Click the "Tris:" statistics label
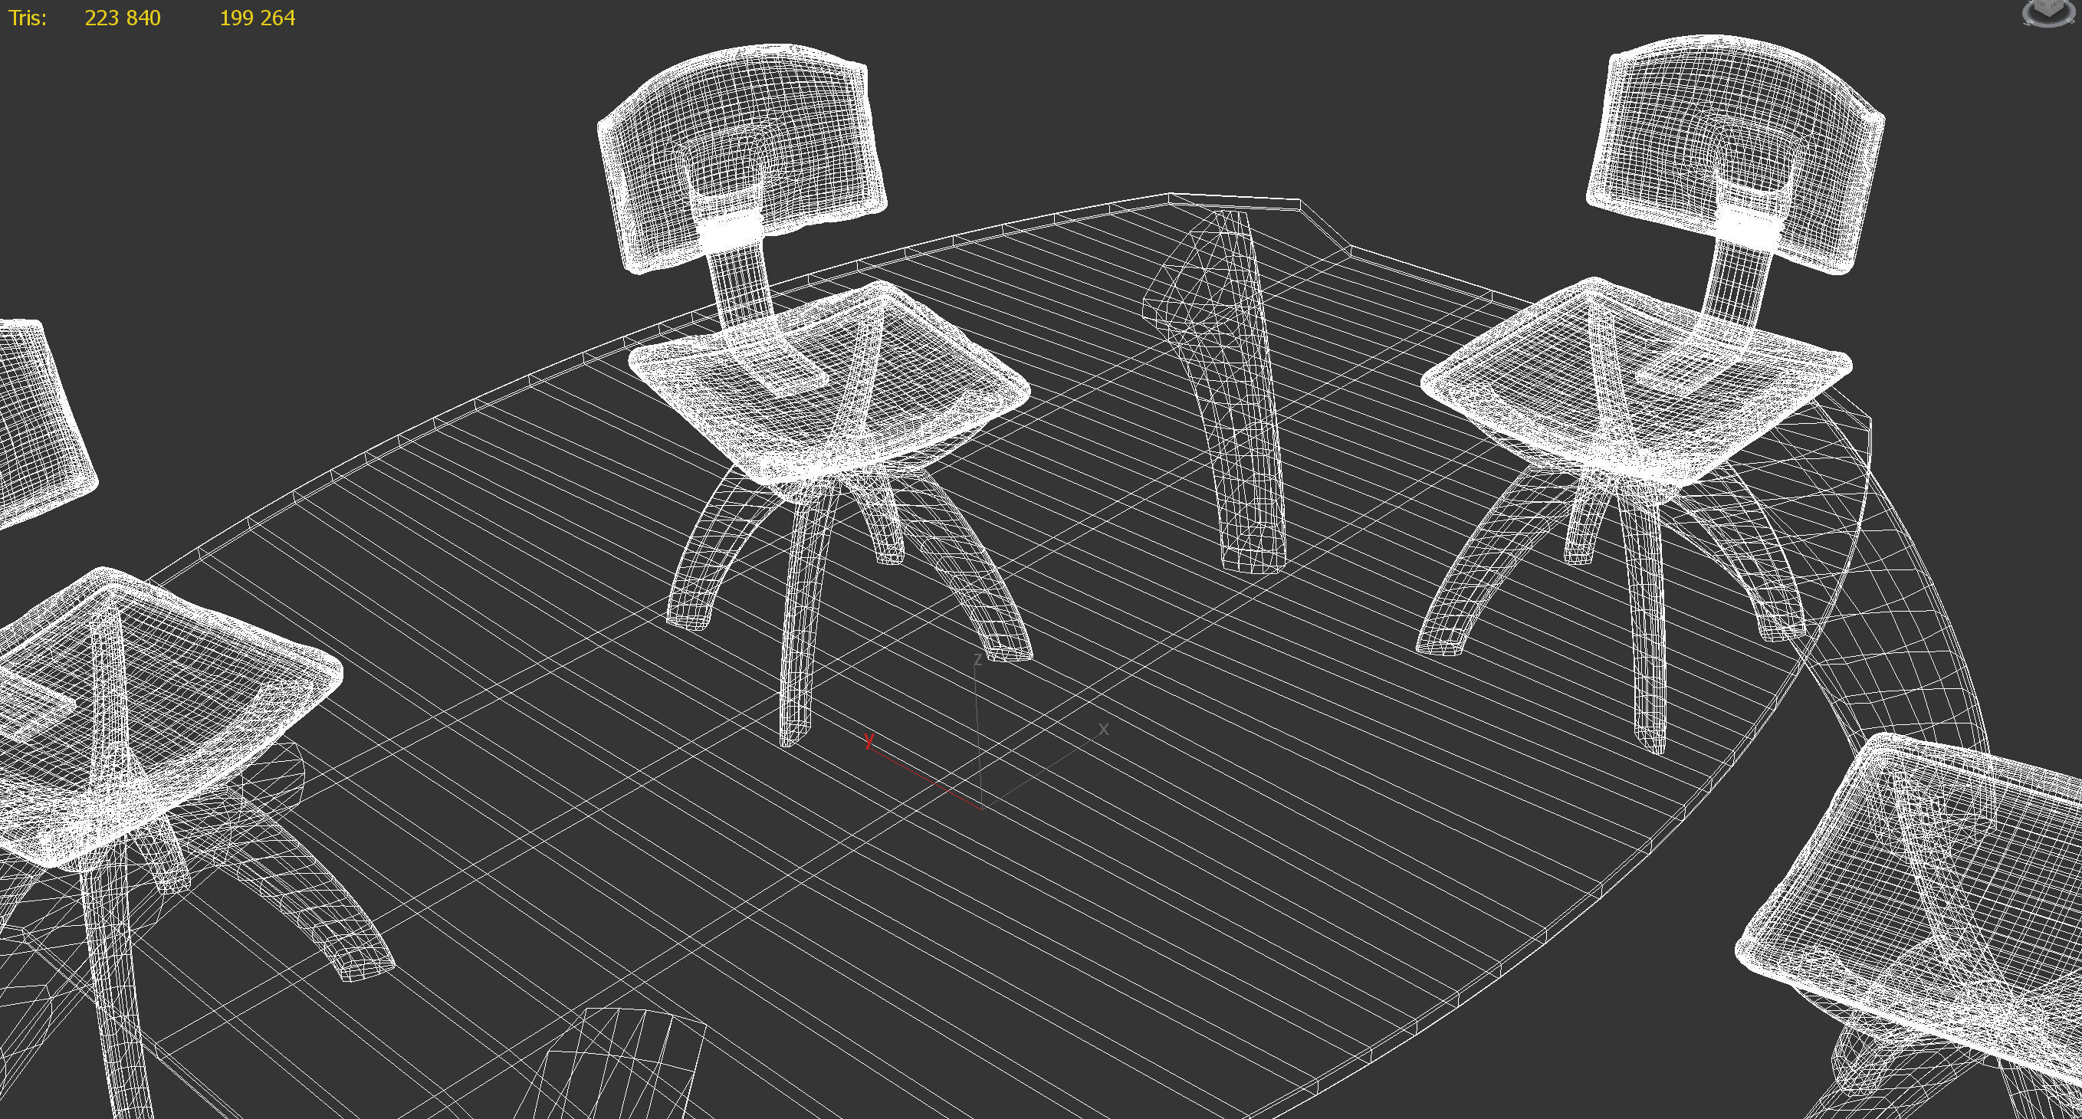The image size is (2082, 1119). coord(28,18)
